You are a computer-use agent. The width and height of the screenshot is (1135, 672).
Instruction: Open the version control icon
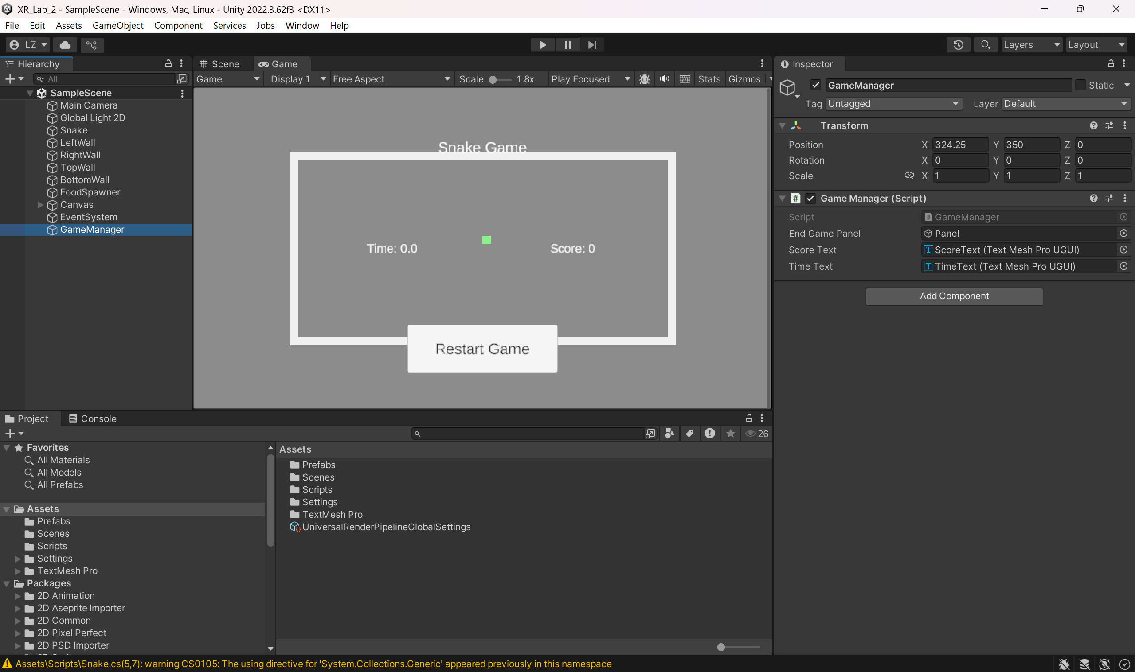click(x=91, y=45)
